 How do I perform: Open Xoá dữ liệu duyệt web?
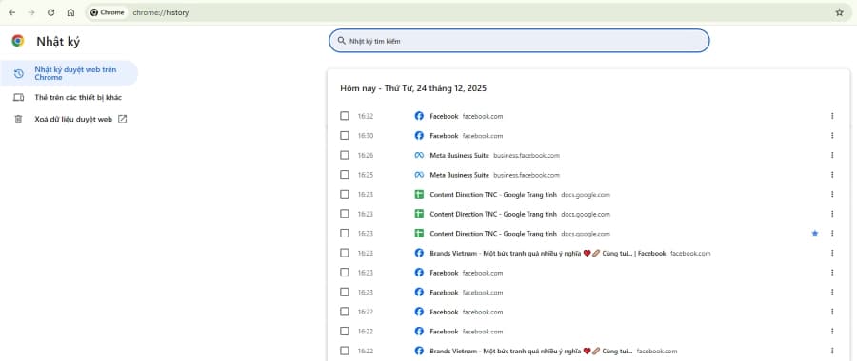(73, 119)
